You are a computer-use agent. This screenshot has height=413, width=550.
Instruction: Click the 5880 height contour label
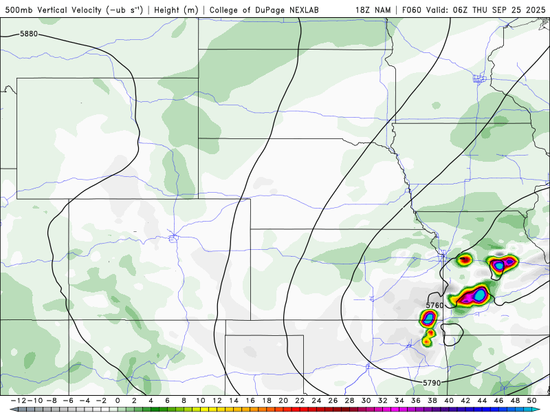(x=29, y=34)
